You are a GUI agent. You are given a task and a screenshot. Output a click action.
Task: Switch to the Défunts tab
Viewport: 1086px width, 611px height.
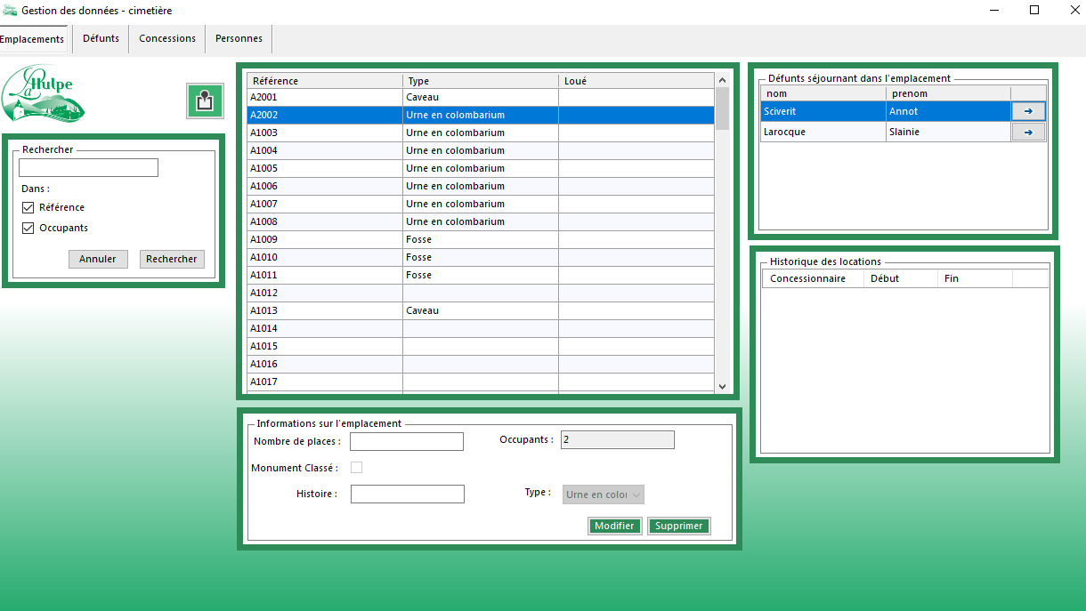click(101, 39)
